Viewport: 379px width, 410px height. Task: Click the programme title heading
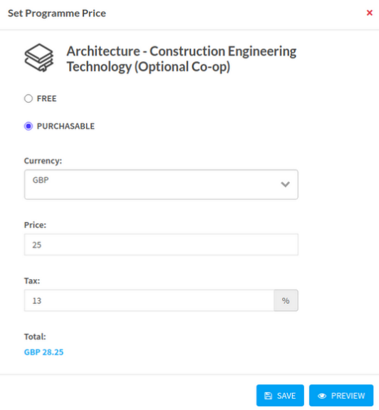pyautogui.click(x=182, y=58)
